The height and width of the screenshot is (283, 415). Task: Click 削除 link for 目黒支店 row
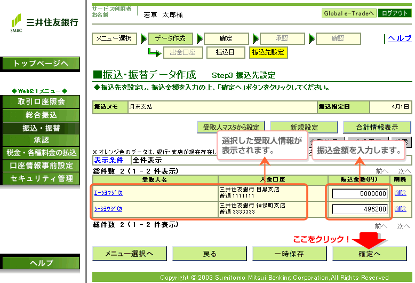(x=400, y=193)
